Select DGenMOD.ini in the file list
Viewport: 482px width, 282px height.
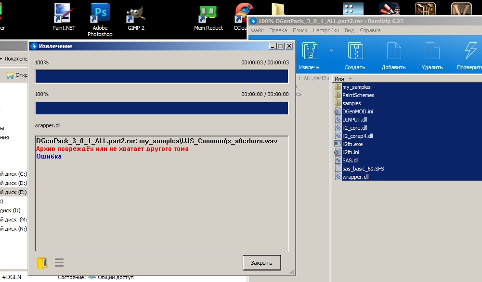[357, 111]
